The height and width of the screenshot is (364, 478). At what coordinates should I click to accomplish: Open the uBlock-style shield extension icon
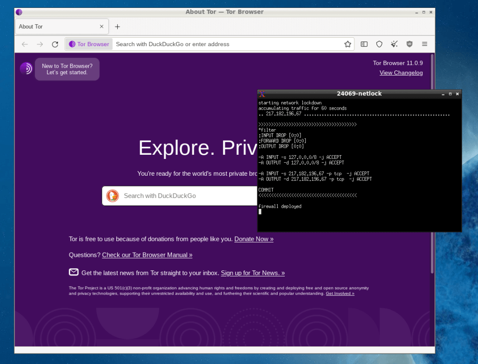coord(409,44)
